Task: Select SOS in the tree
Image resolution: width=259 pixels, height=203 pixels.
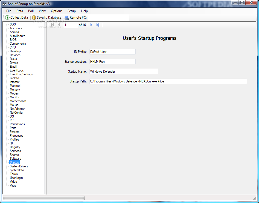Action: [x=13, y=24]
